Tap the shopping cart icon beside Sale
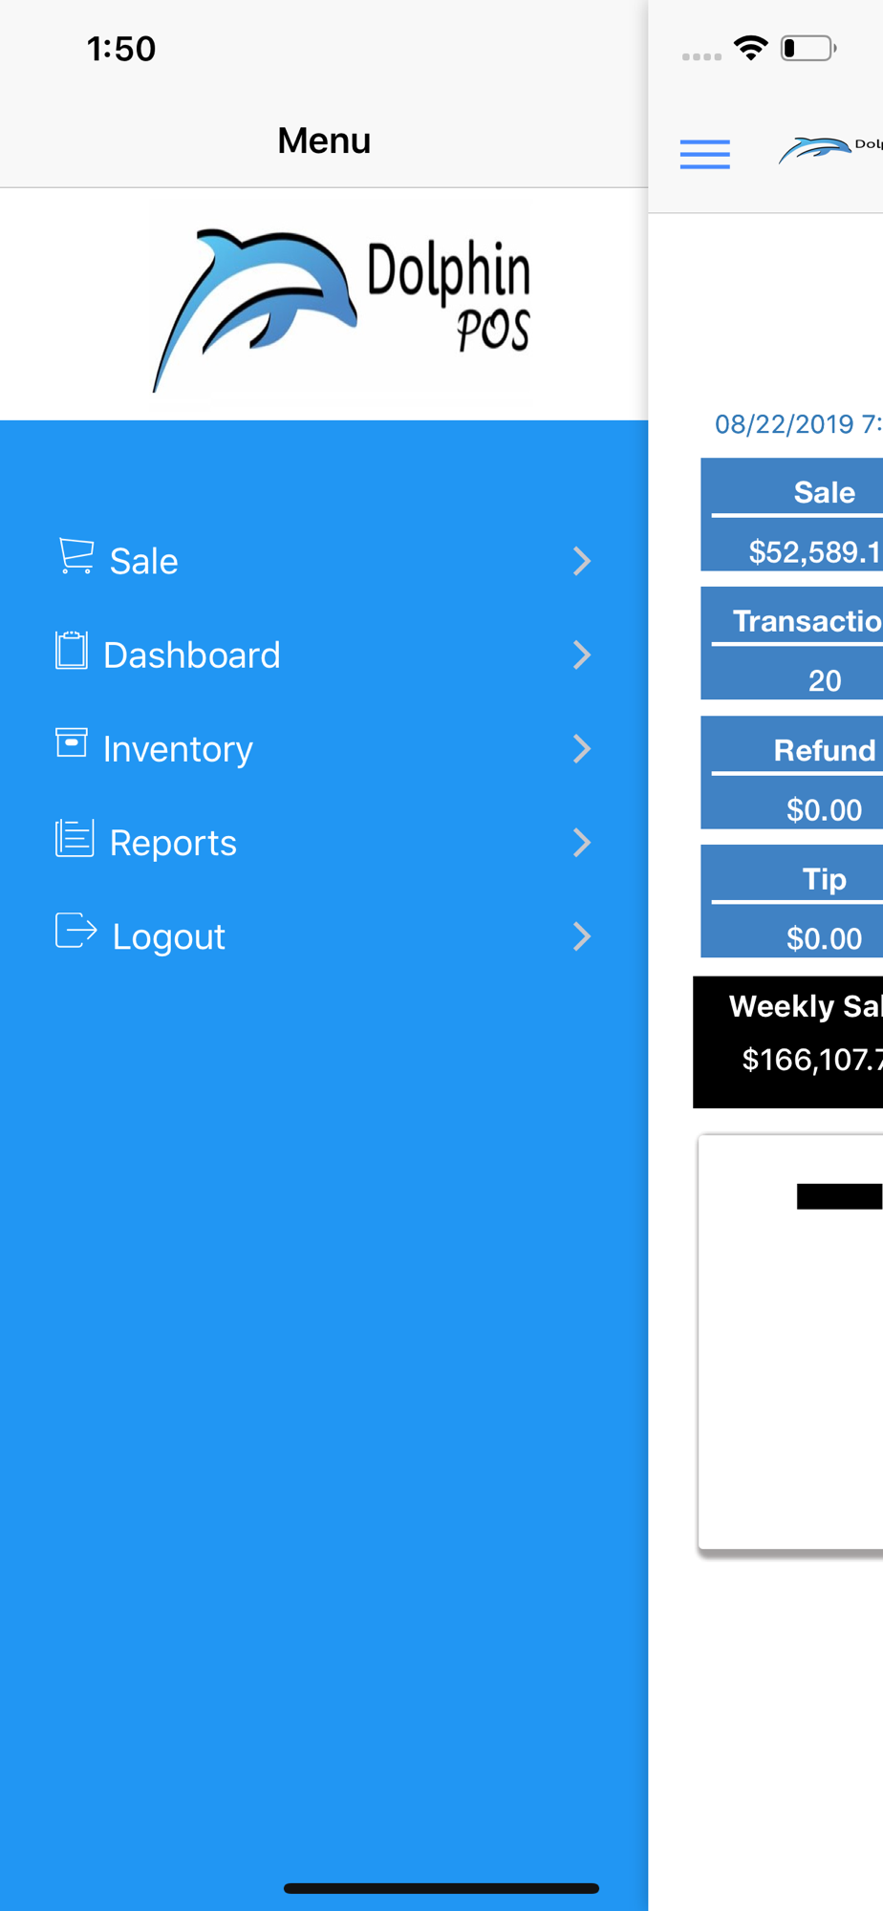The height and width of the screenshot is (1911, 883). tap(75, 556)
